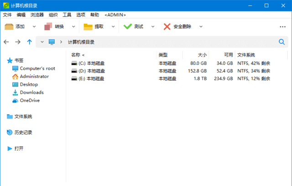Open the 文件 menu

click(7, 15)
